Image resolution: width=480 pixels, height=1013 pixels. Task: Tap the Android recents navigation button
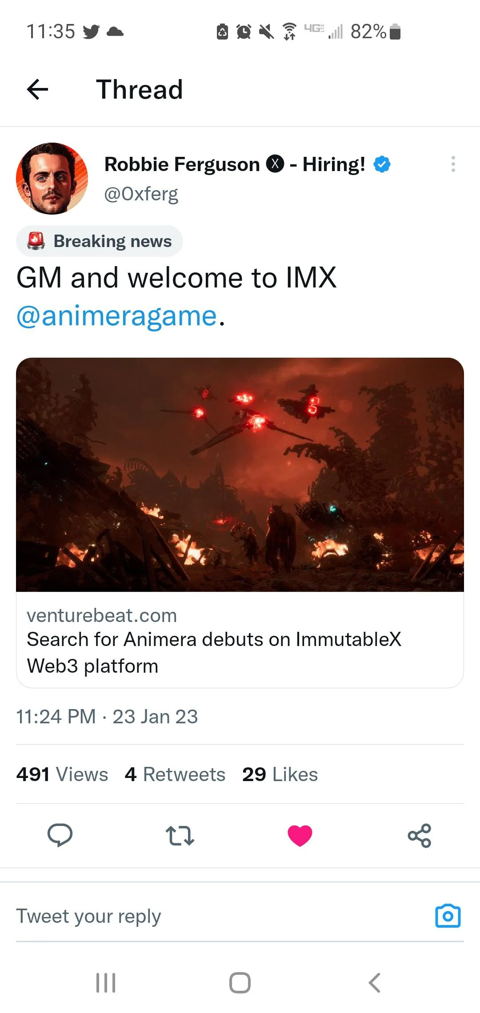click(x=105, y=982)
